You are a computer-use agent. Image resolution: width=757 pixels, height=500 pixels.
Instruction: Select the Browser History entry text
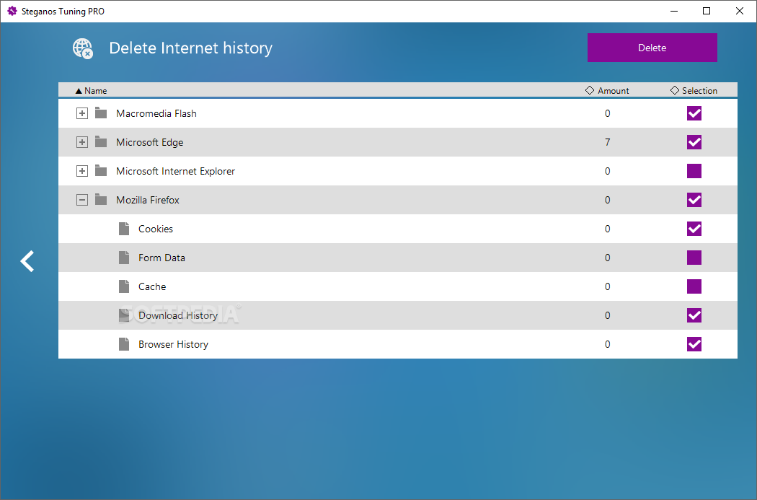(173, 344)
